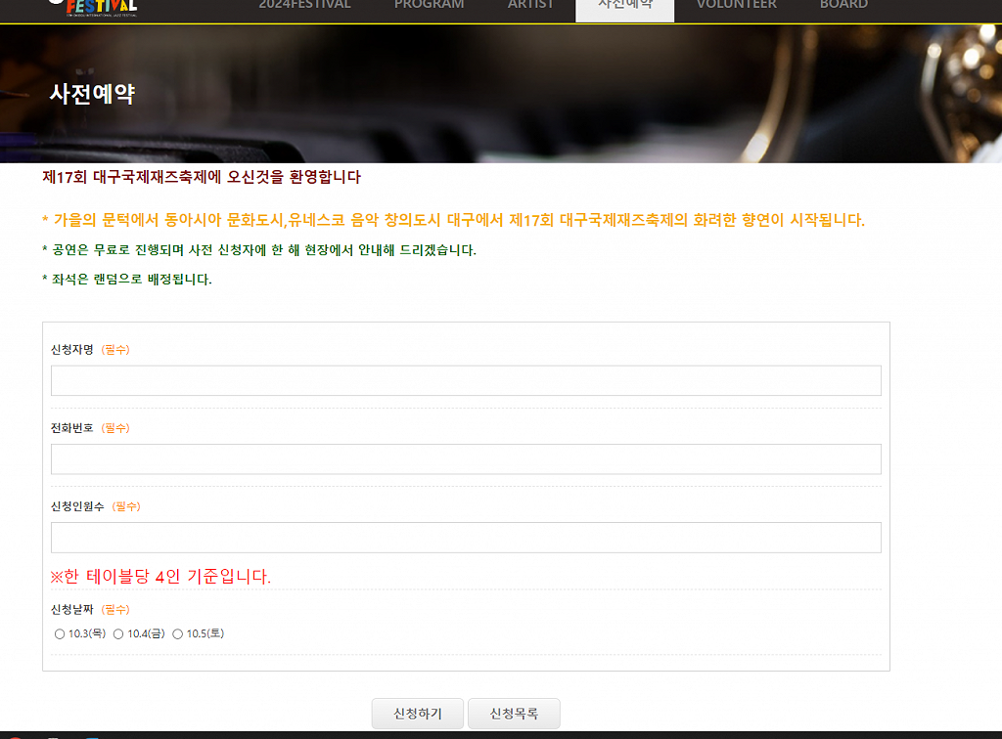Focus the 전화번호 input field
The height and width of the screenshot is (739, 1002).
[x=466, y=458]
